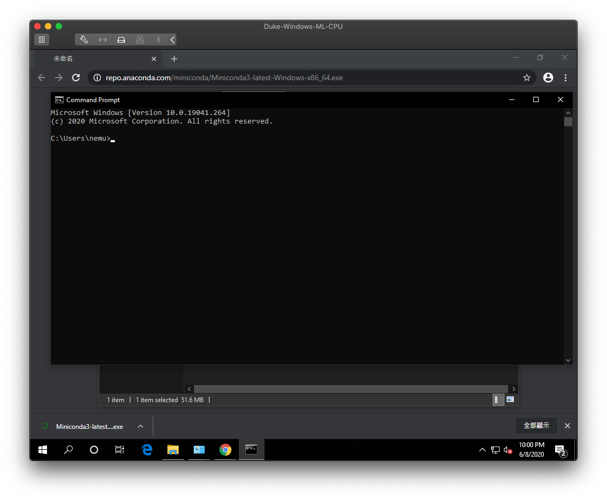Open the Chrome profile menu
The height and width of the screenshot is (500, 607).
(548, 78)
